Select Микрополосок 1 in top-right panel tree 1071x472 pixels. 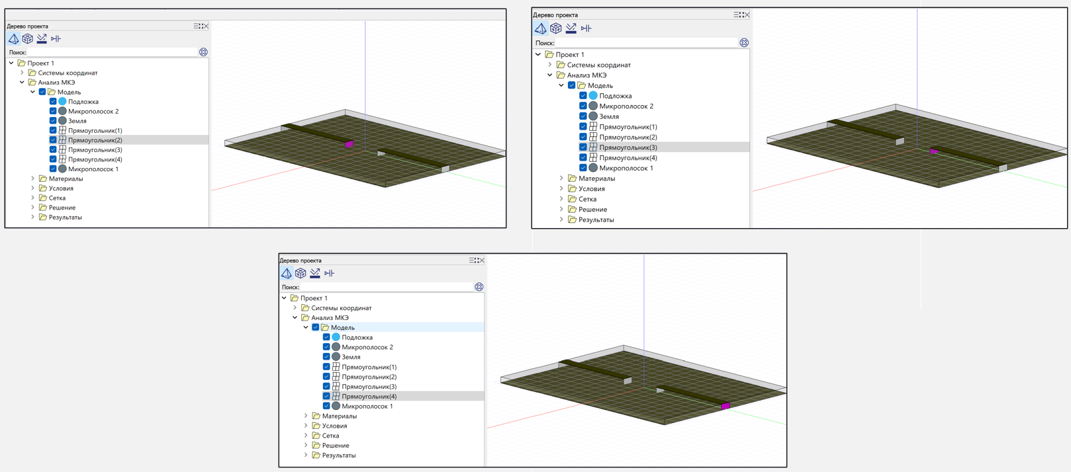(x=626, y=169)
